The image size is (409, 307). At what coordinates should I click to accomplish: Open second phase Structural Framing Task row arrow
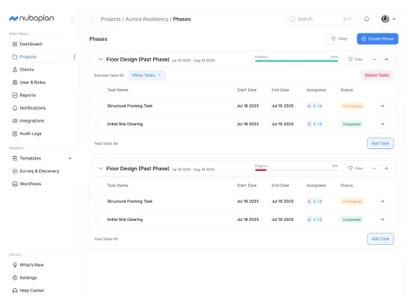point(382,201)
